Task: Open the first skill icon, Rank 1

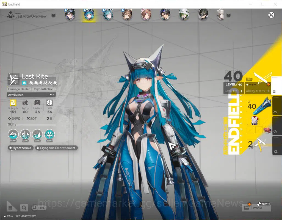Action: 13,134
